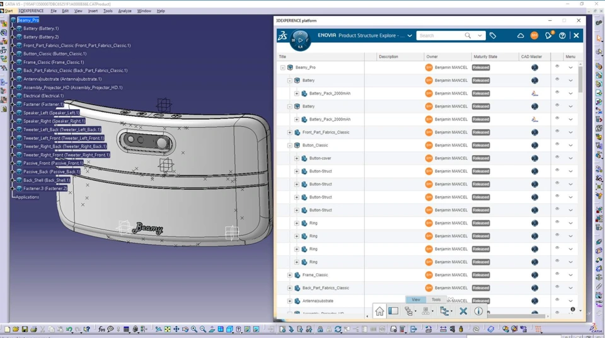The image size is (605, 338).
Task: Toggle visibility eye for Button_Classic row
Action: pos(557,144)
